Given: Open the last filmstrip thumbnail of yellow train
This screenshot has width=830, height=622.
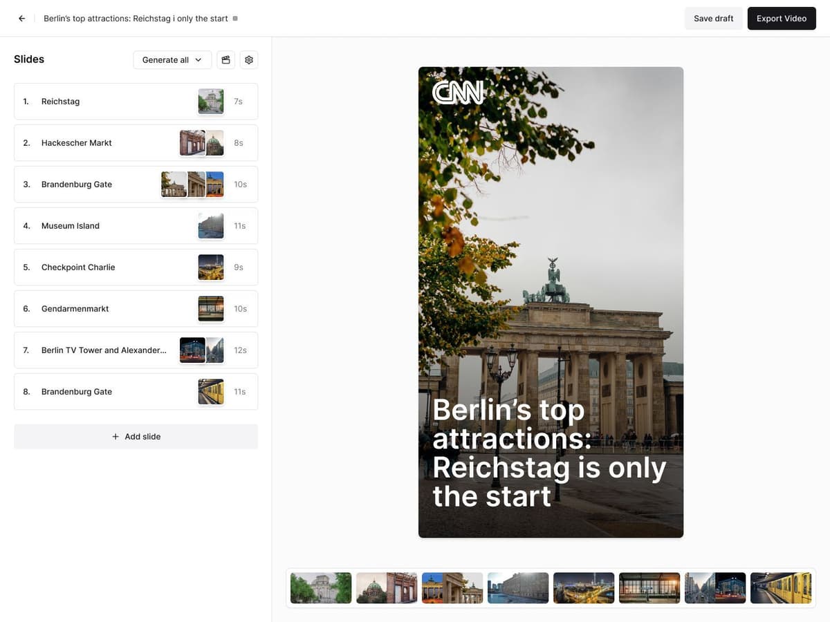Looking at the screenshot, I should click(x=781, y=588).
